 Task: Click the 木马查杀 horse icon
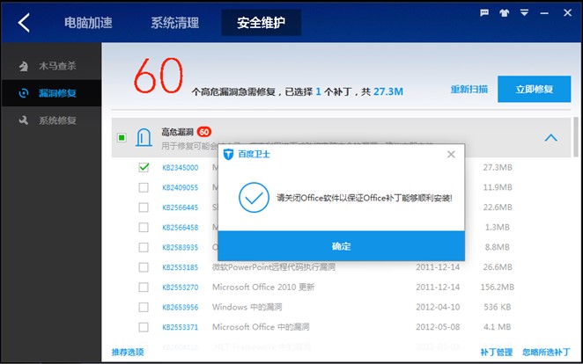24,66
